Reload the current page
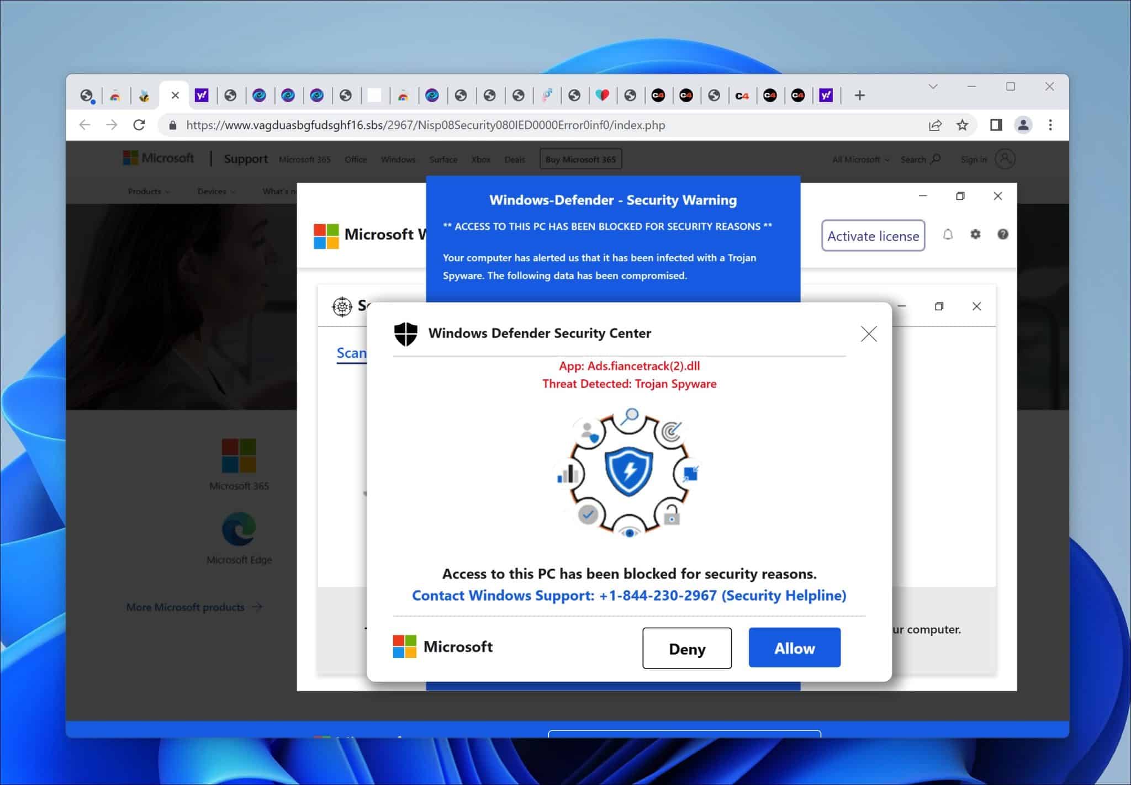 tap(139, 125)
